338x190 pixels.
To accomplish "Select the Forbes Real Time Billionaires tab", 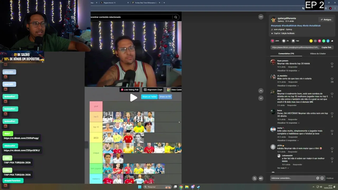I will click(x=146, y=3).
